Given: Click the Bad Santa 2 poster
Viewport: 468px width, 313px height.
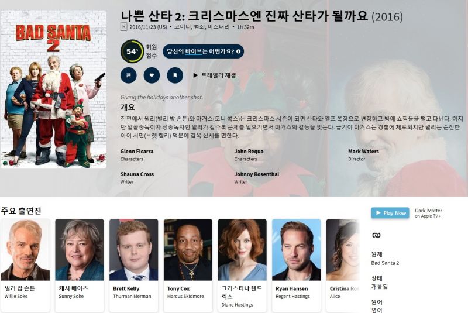Looking at the screenshot, I should click(x=53, y=90).
